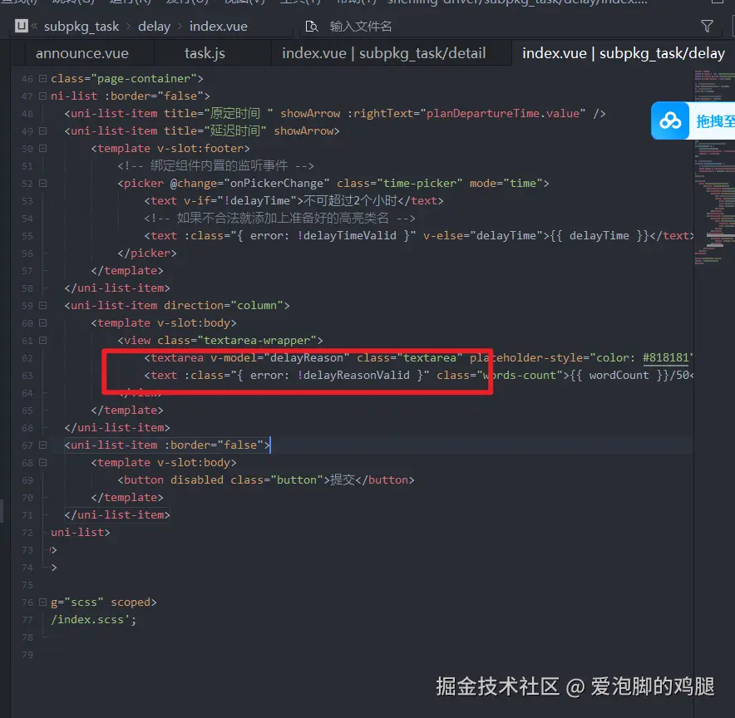
Task: Click planDepartureTime.value on line 48
Action: point(502,113)
